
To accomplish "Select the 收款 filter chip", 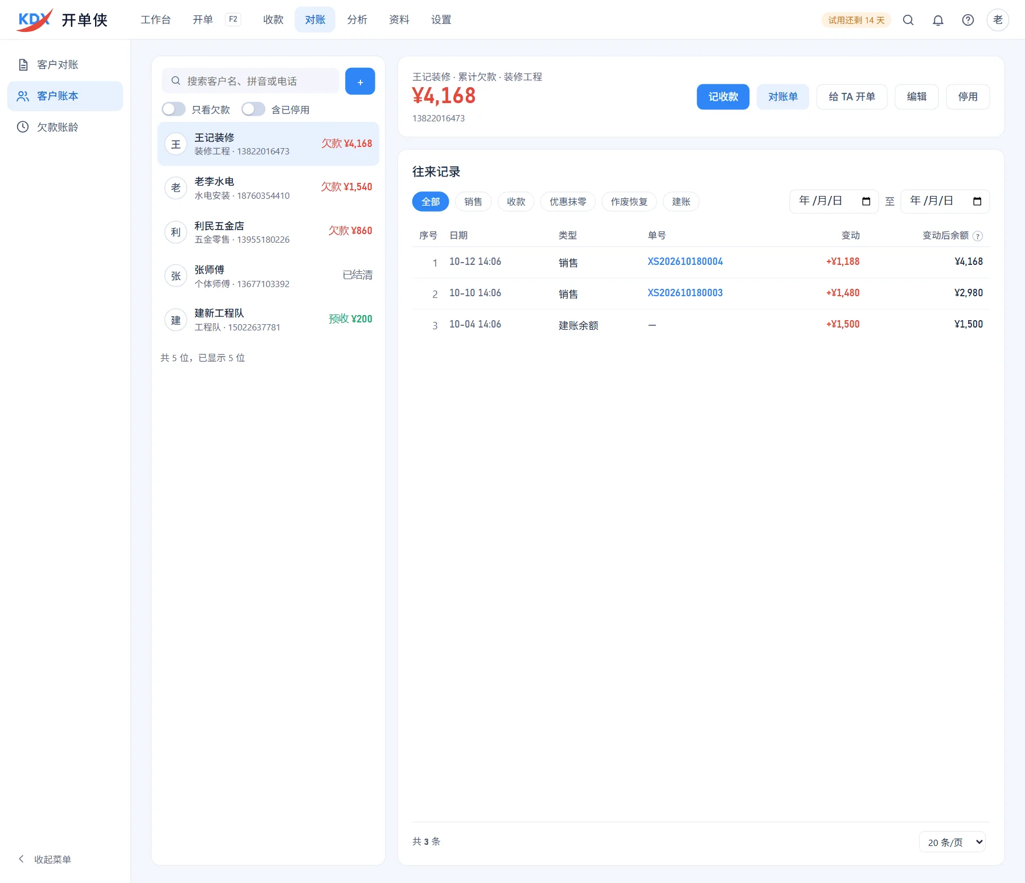I will 516,202.
